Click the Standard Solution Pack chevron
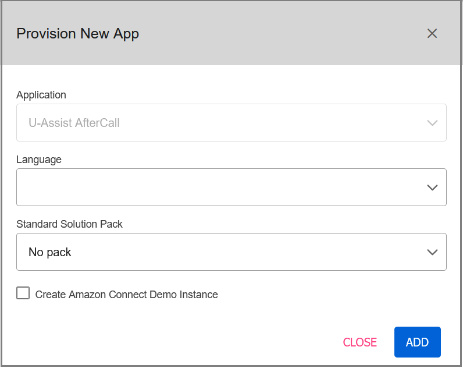Viewport: 463px width, 368px height. click(432, 252)
